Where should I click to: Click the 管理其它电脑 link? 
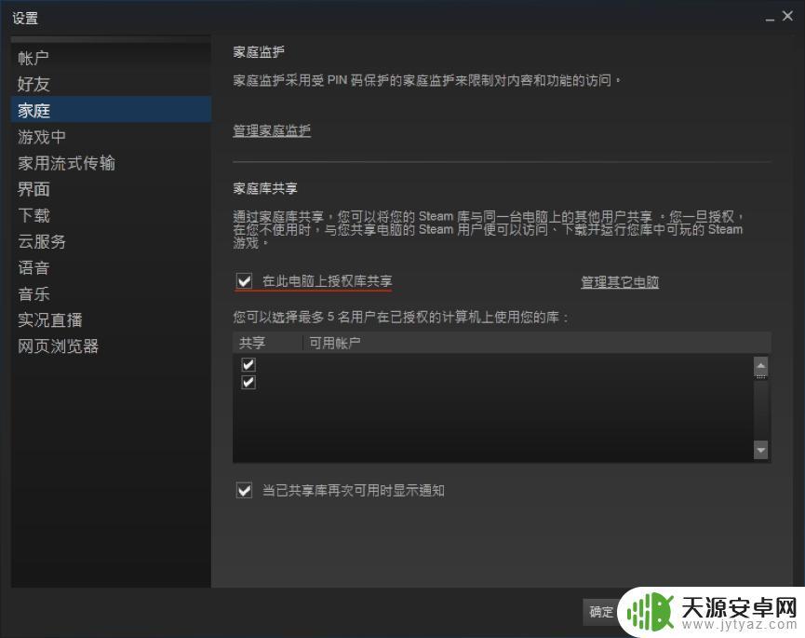[620, 282]
